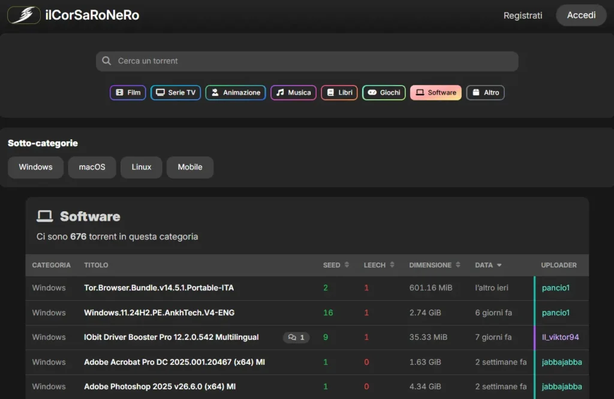Viewport: 614px width, 399px height.
Task: Open the Libri category
Action: click(339, 93)
